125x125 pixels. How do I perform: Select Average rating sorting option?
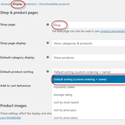click(89, 95)
